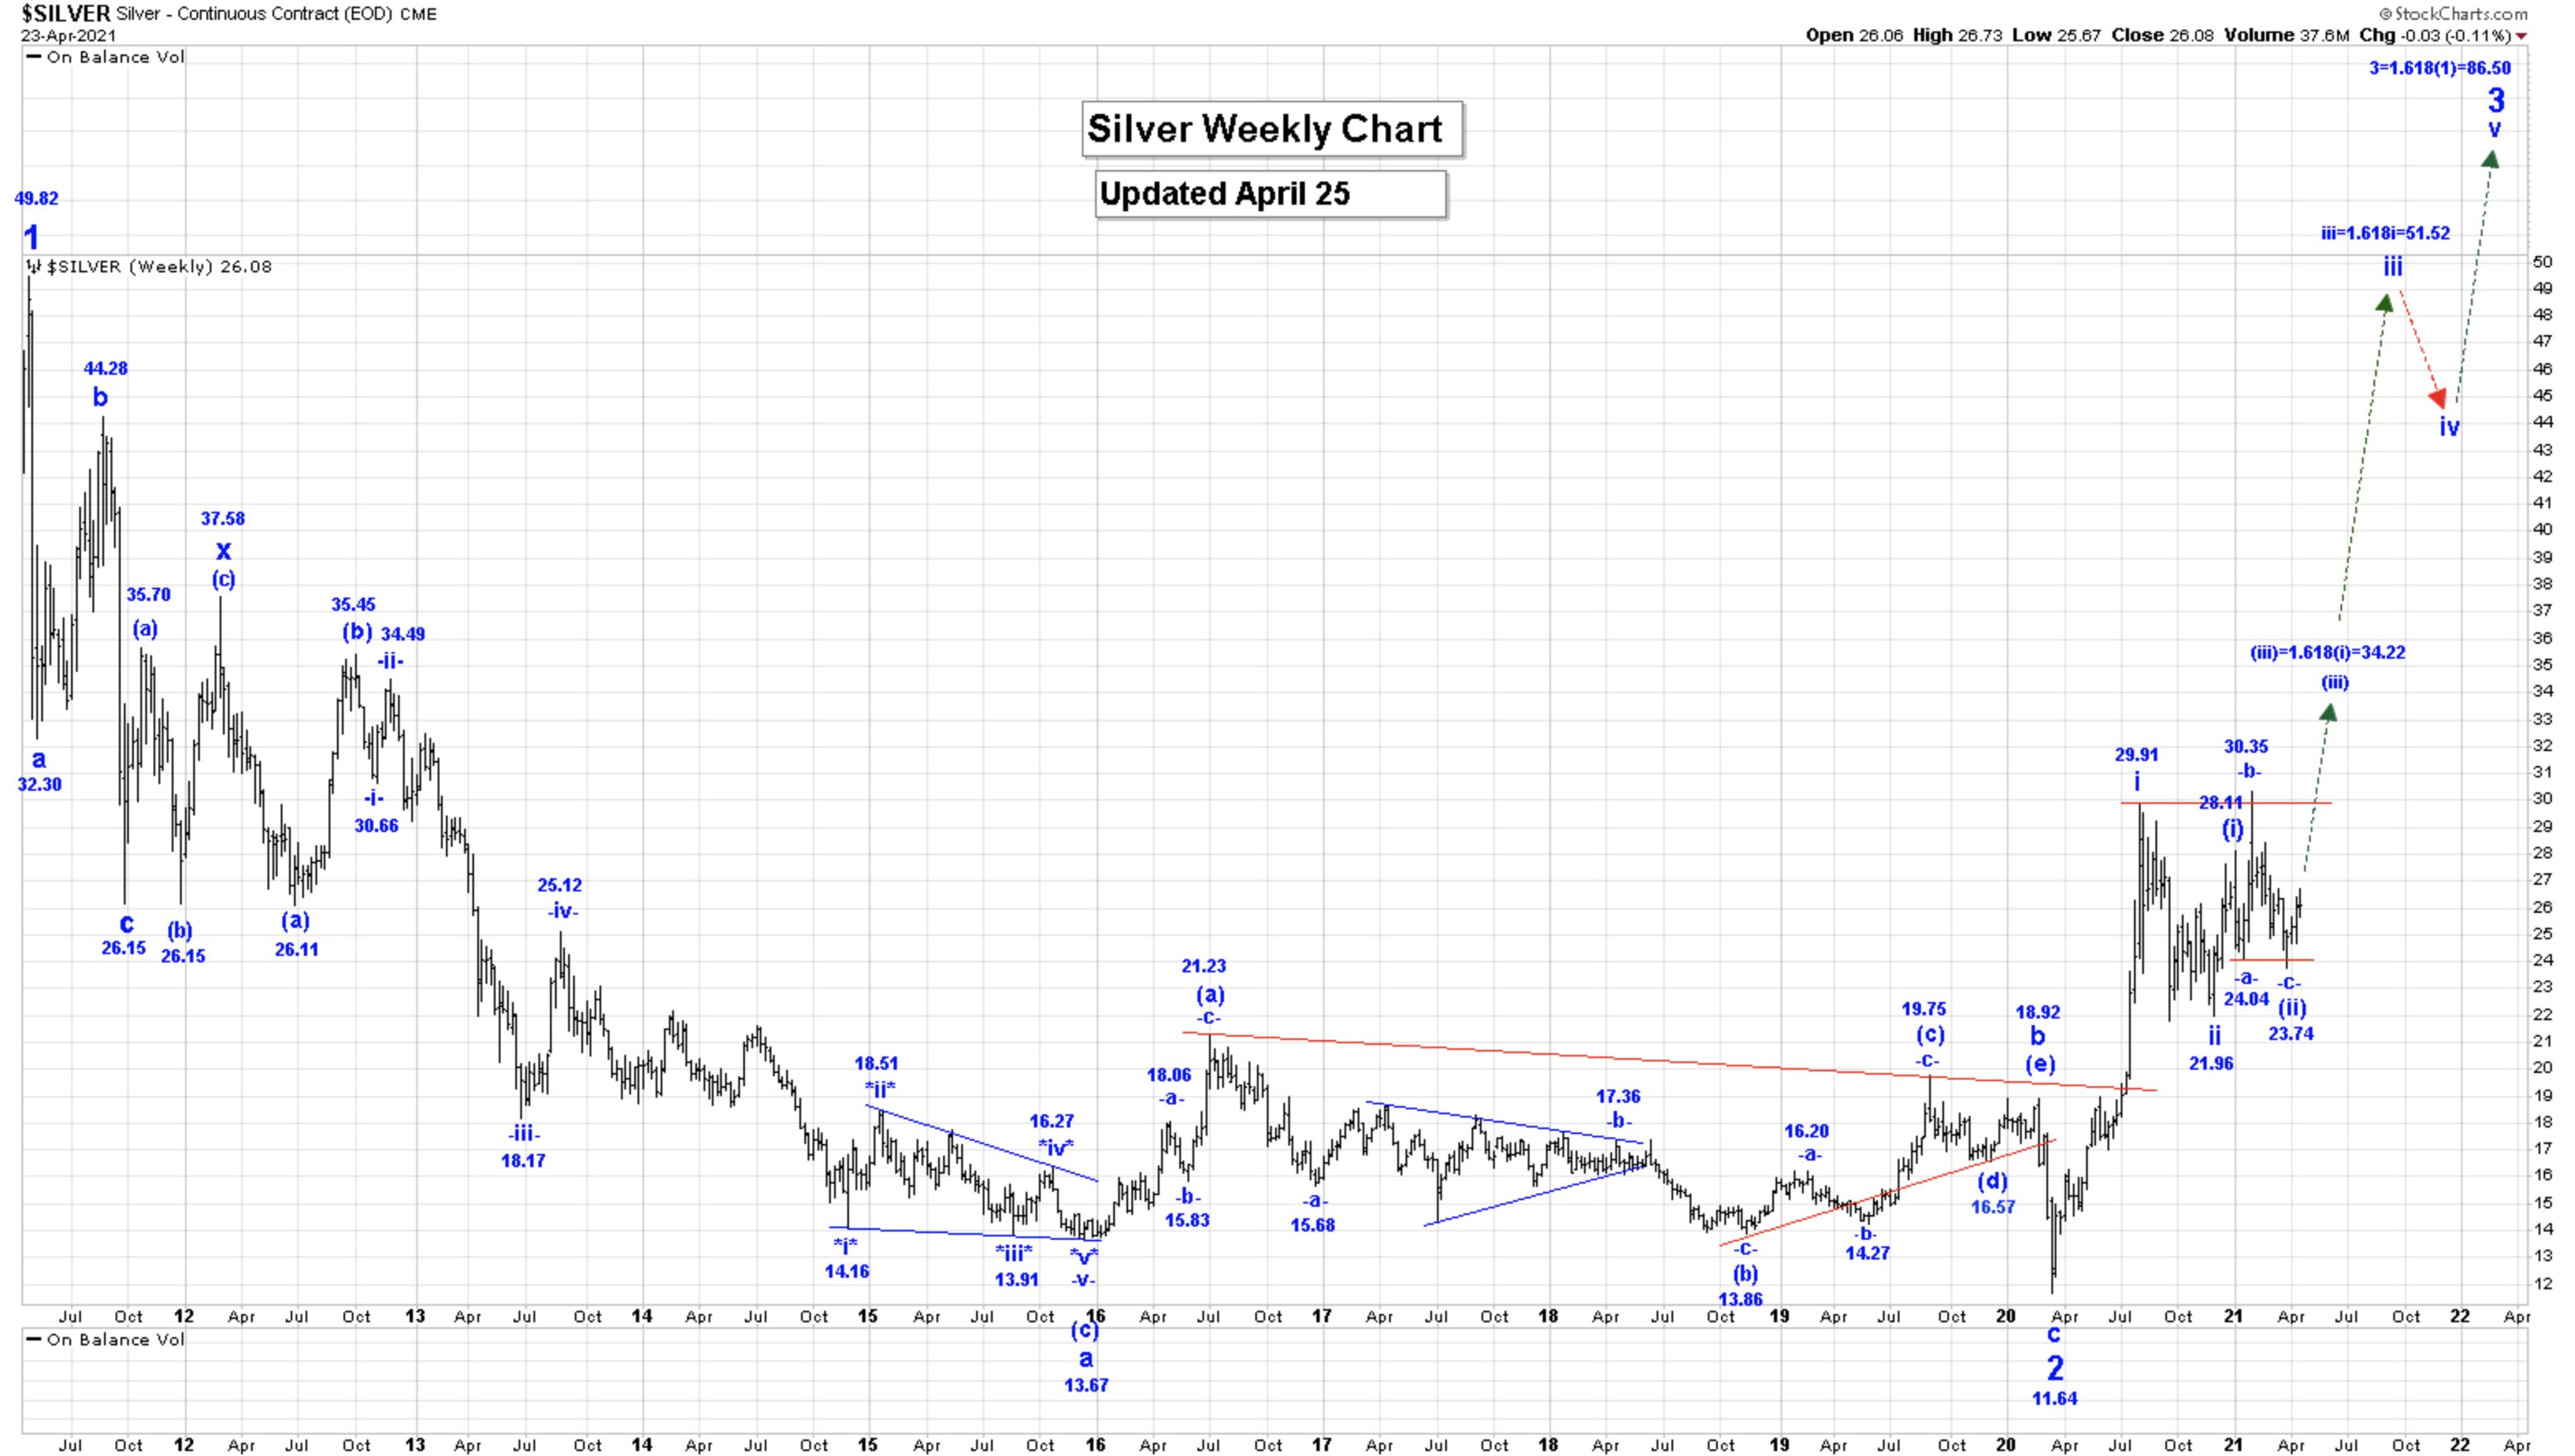The height and width of the screenshot is (1456, 2575).
Task: Click the iii=1.618i=51.52 projection label
Action: 2385,233
